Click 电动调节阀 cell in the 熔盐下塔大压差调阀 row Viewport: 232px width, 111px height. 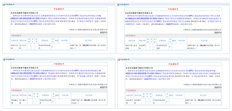(142, 47)
